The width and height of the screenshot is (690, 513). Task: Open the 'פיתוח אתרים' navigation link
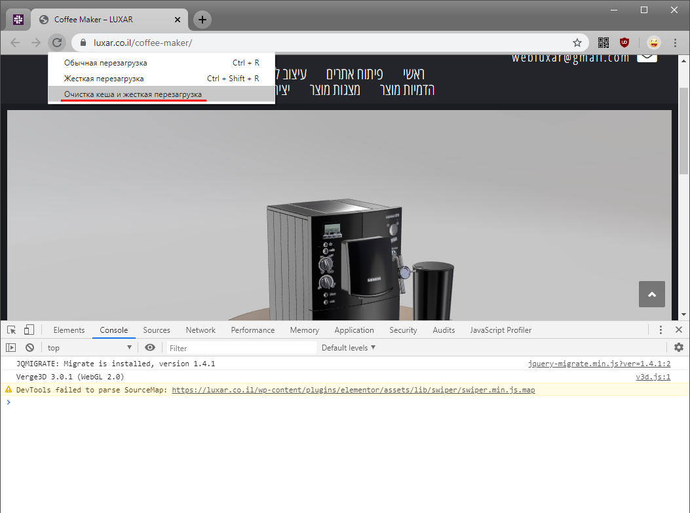[355, 73]
